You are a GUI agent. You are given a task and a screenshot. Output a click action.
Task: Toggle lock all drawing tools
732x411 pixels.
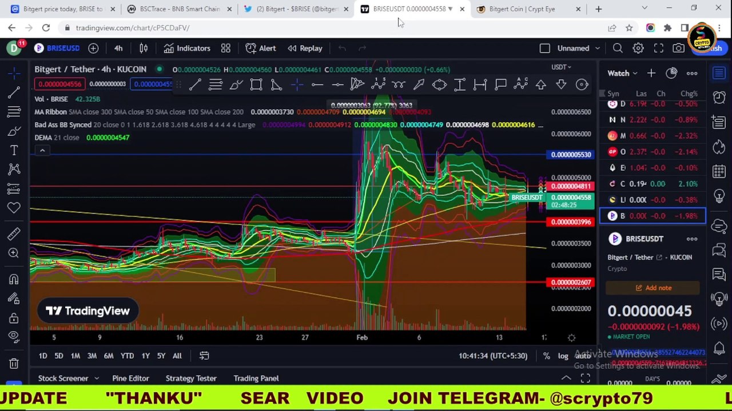(14, 318)
